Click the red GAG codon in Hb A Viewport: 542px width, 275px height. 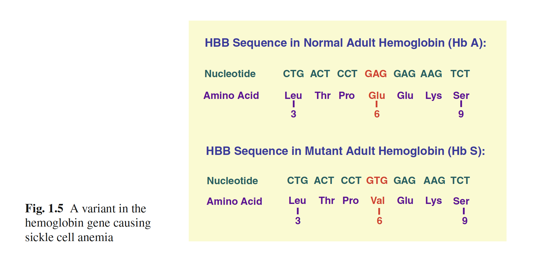pos(376,74)
